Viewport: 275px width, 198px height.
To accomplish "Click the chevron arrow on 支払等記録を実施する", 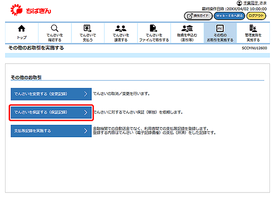I will pyautogui.click(x=85, y=131).
